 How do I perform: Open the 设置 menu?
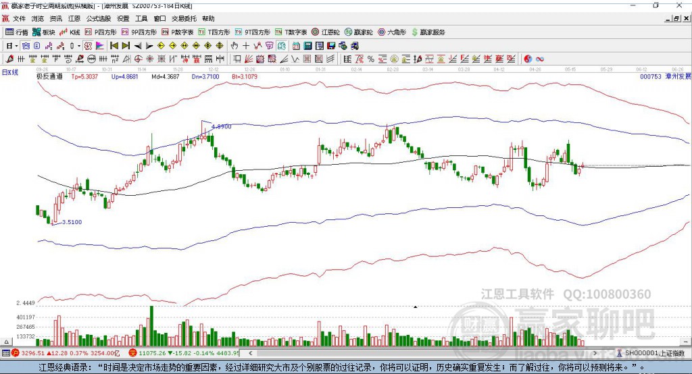pos(123,18)
